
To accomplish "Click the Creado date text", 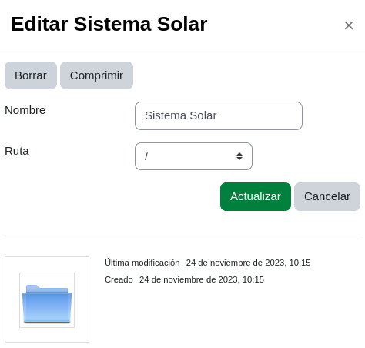I will (x=202, y=279).
